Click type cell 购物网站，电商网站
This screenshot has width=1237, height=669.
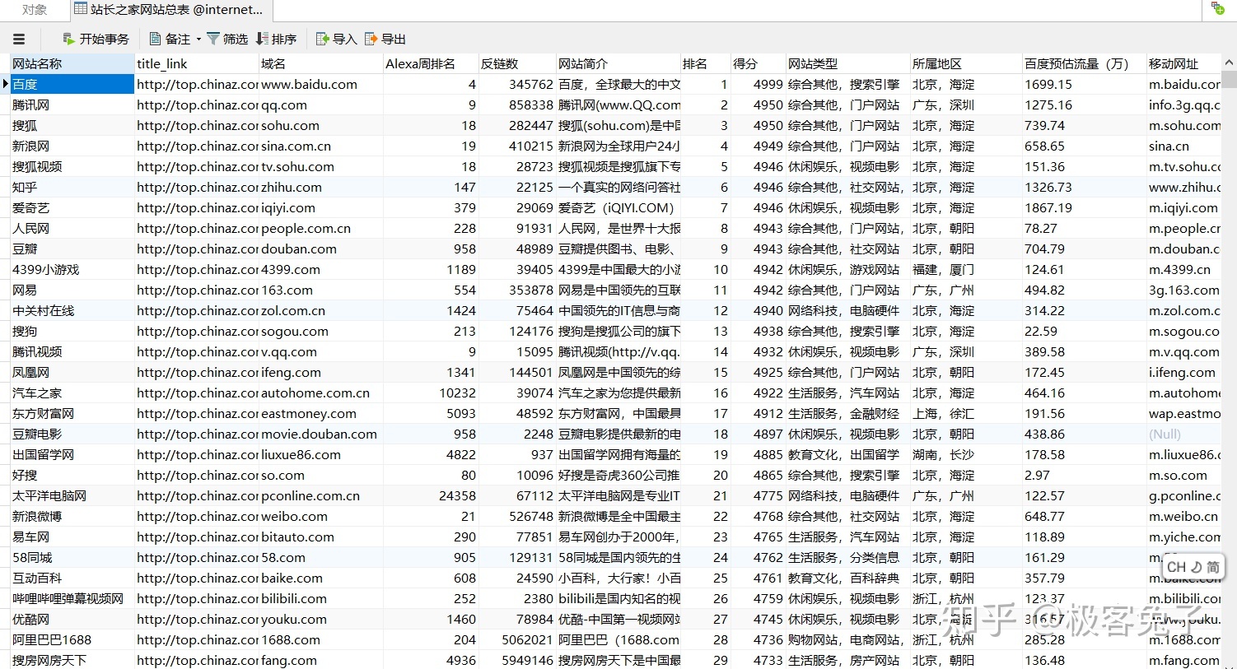(x=847, y=639)
